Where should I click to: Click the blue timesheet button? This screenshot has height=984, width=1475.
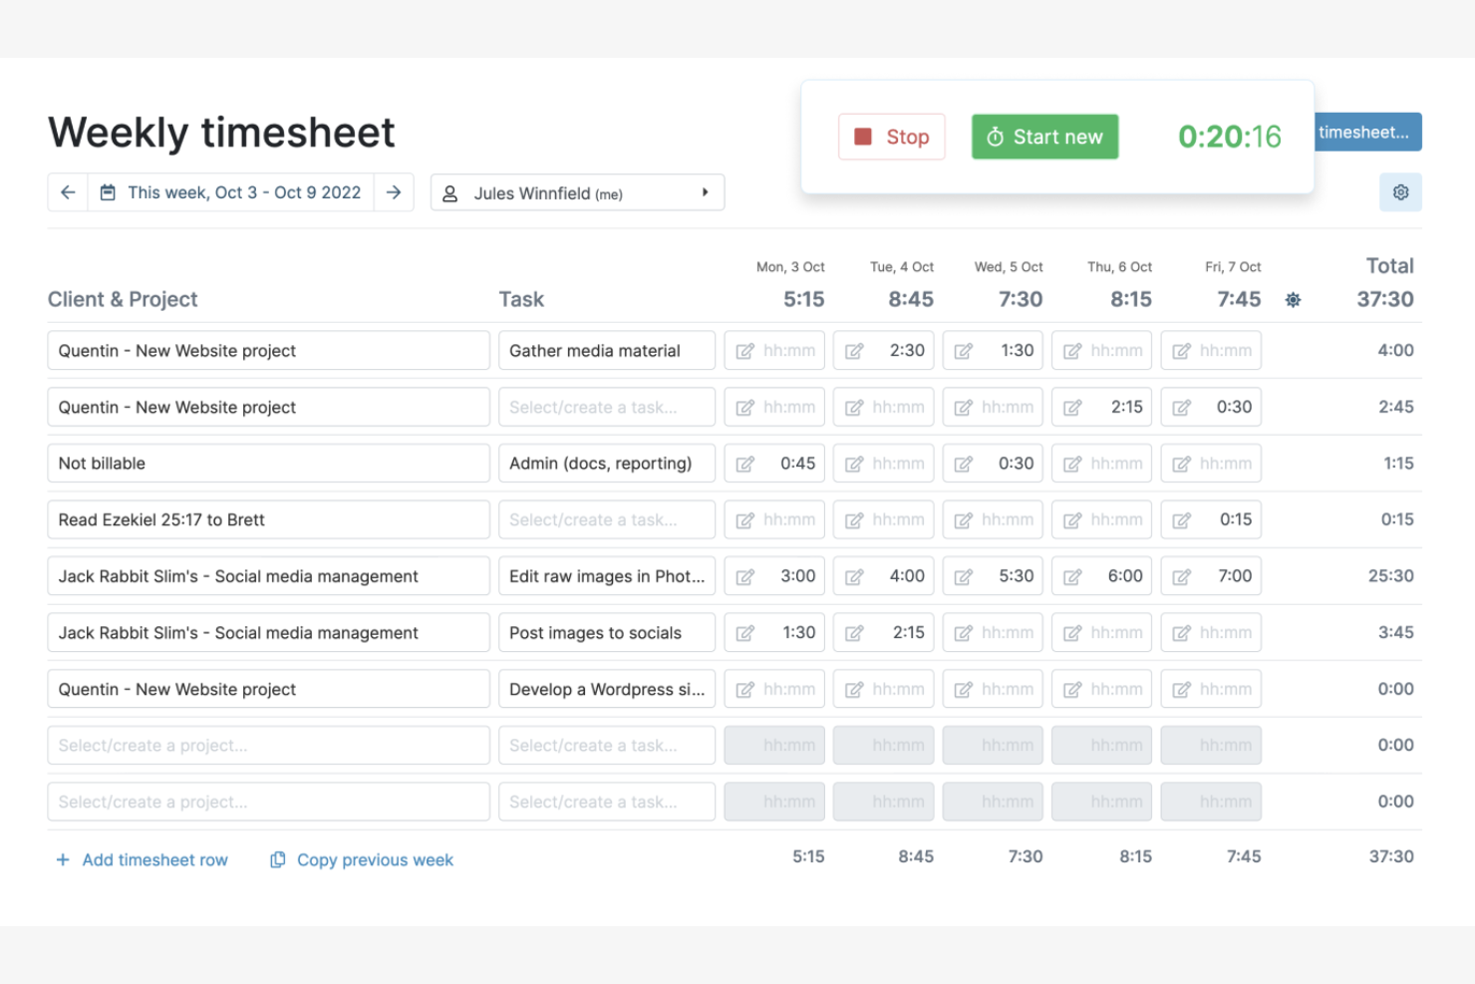click(1368, 132)
